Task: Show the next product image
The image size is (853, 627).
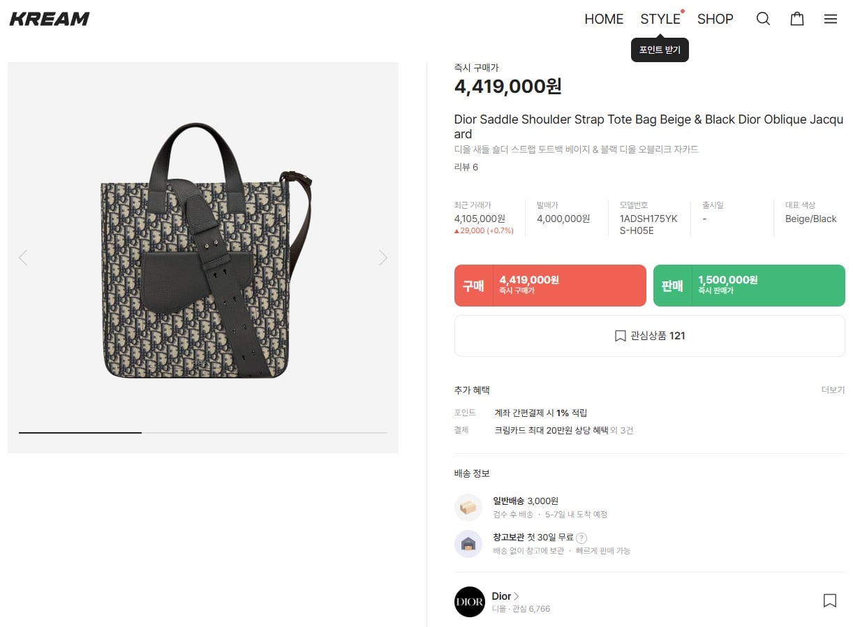Action: [383, 258]
